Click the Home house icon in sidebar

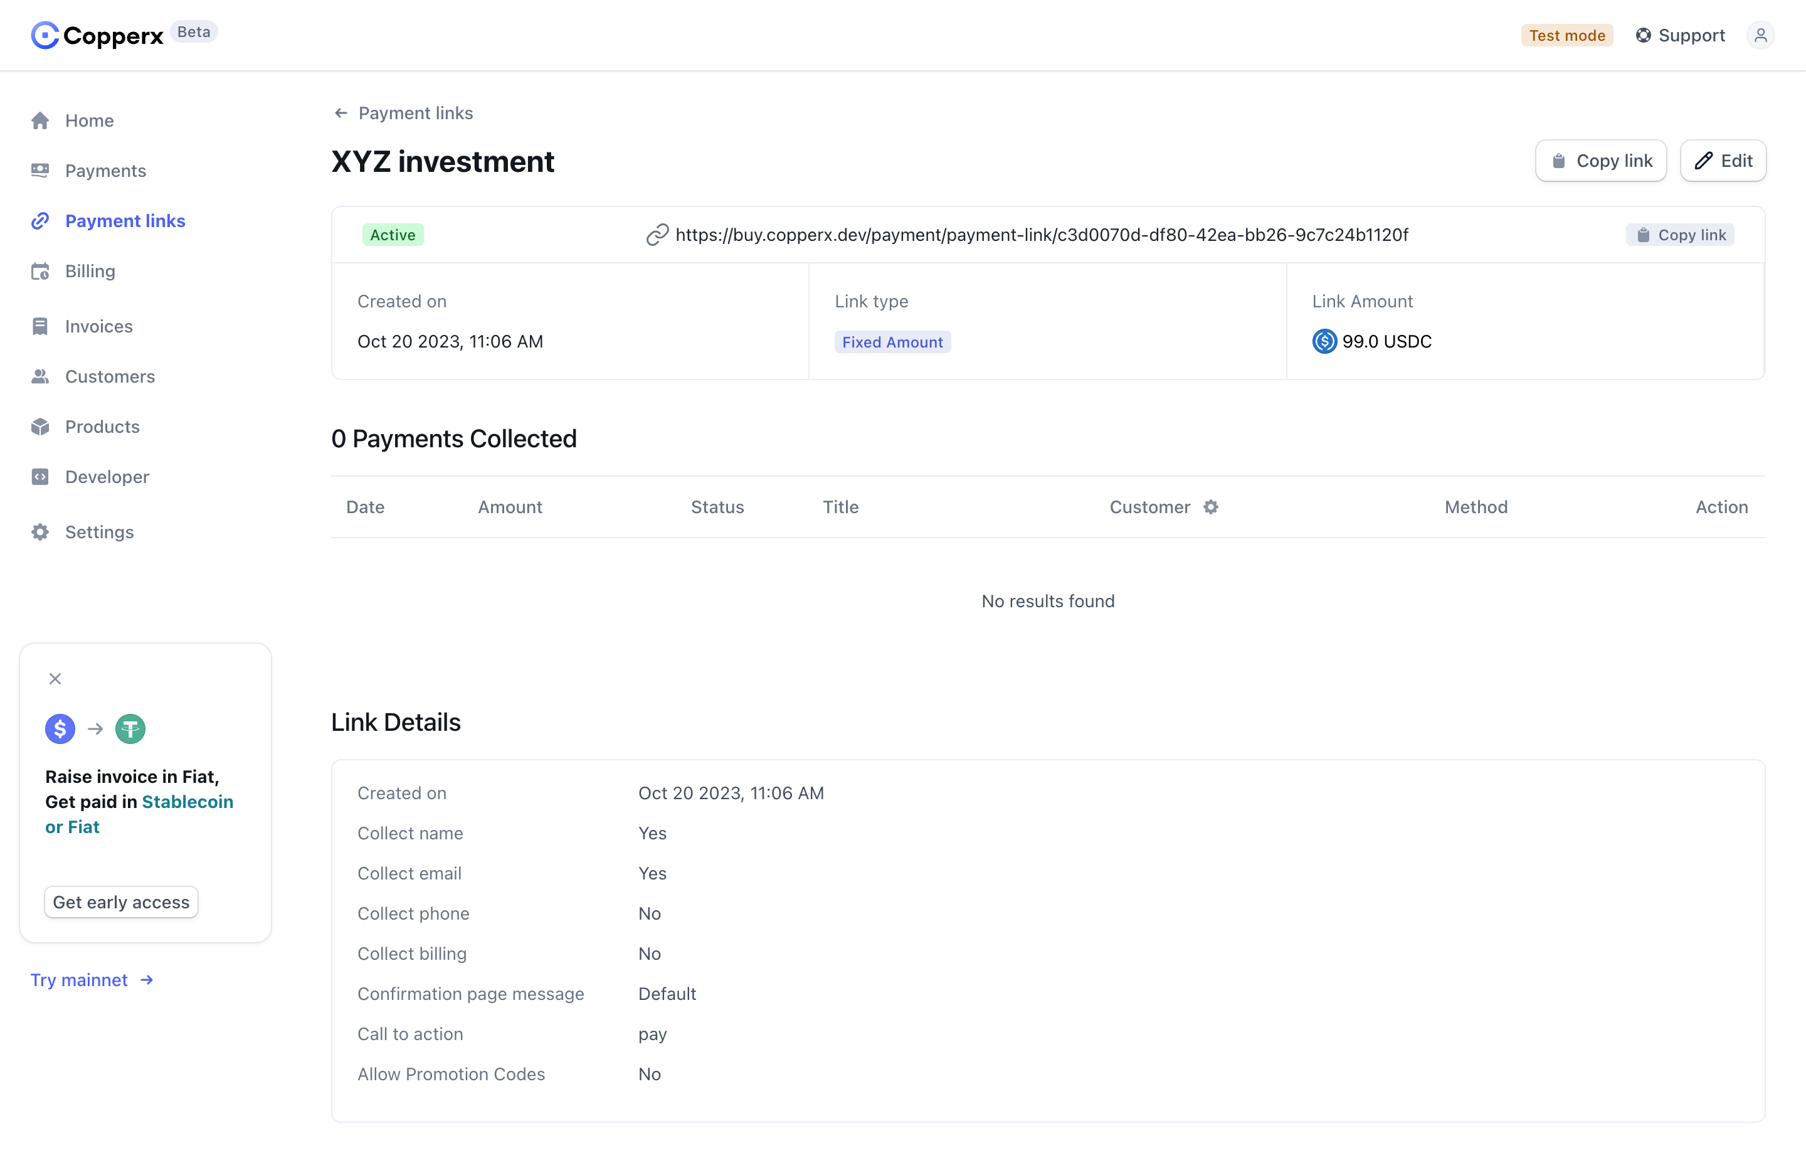tap(41, 121)
